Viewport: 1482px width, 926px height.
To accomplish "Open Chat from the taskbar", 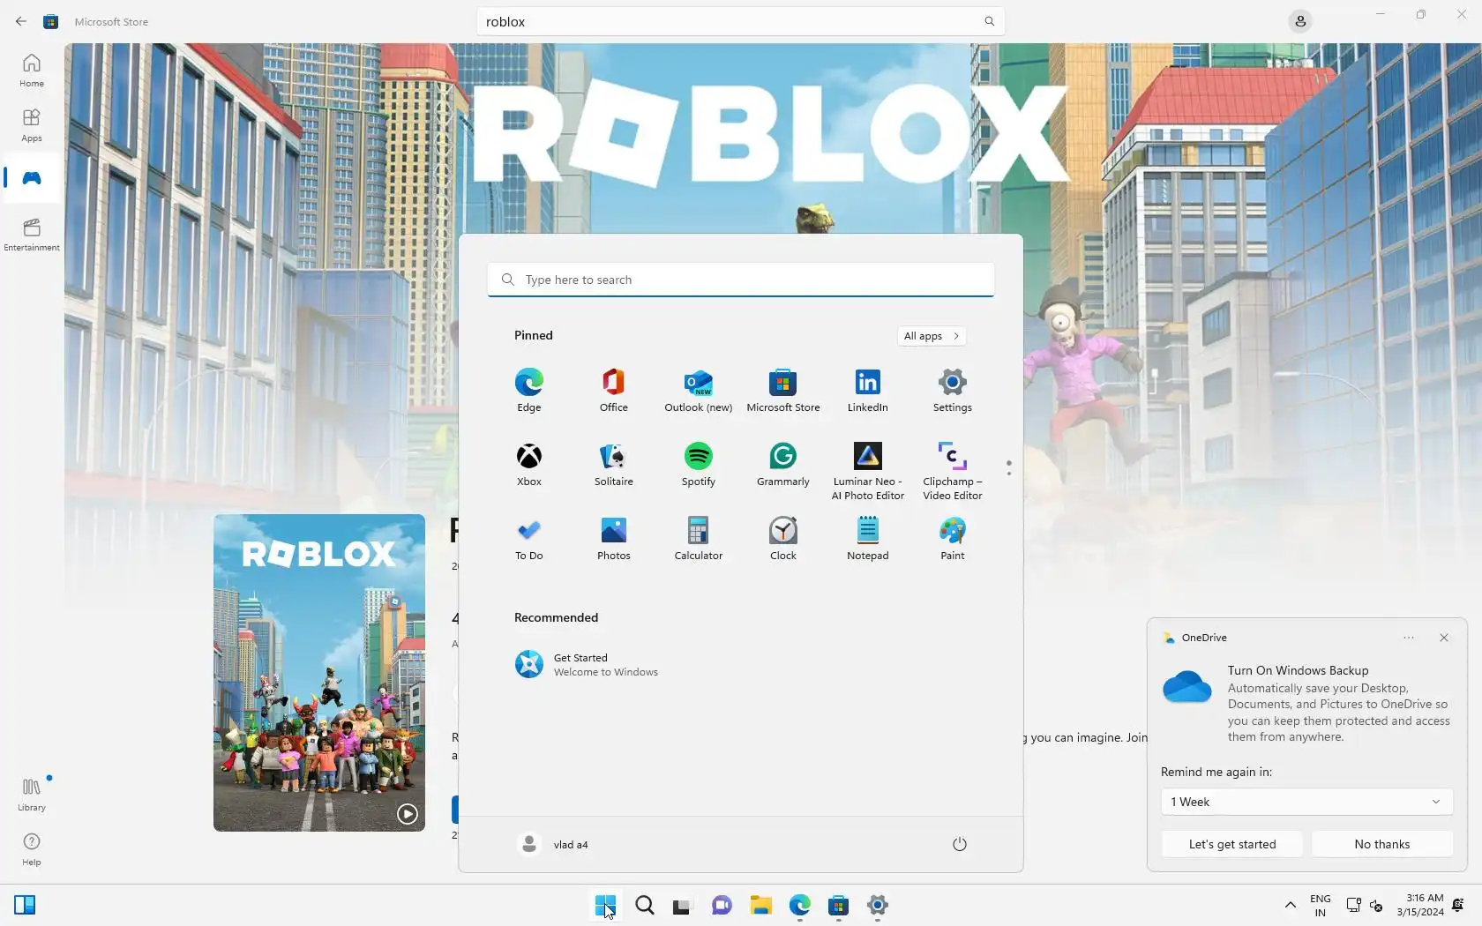I will coord(722,905).
